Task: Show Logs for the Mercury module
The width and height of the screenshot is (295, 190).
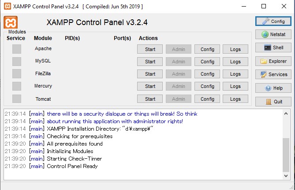Action: tap(235, 86)
